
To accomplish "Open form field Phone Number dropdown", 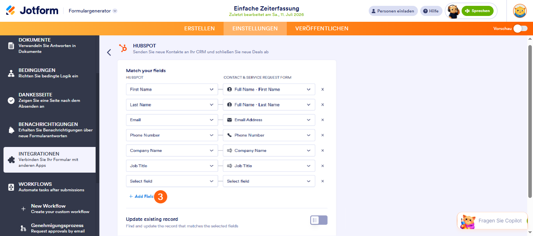I will pyautogui.click(x=269, y=135).
